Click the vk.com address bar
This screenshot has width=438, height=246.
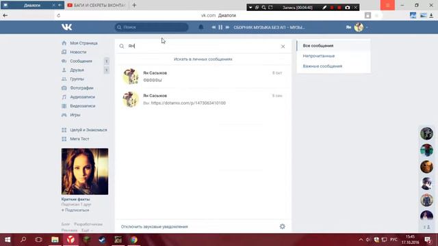pos(218,15)
